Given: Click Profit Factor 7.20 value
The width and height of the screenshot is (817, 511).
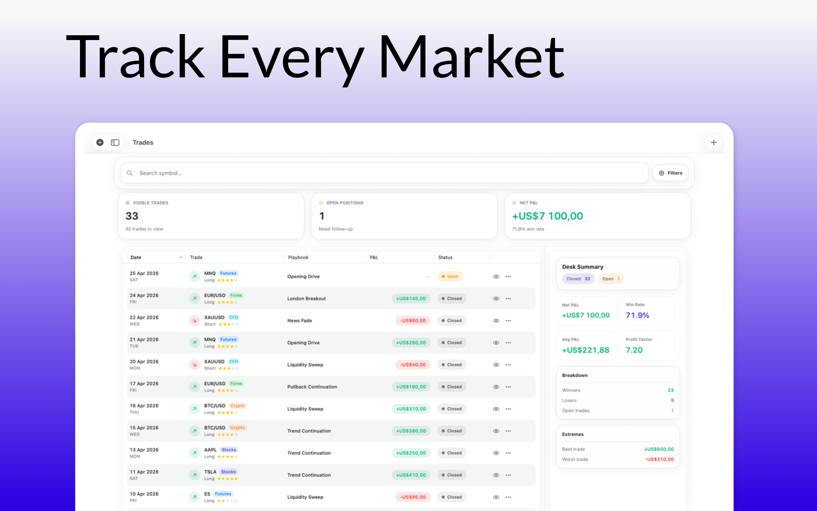Looking at the screenshot, I should point(634,350).
